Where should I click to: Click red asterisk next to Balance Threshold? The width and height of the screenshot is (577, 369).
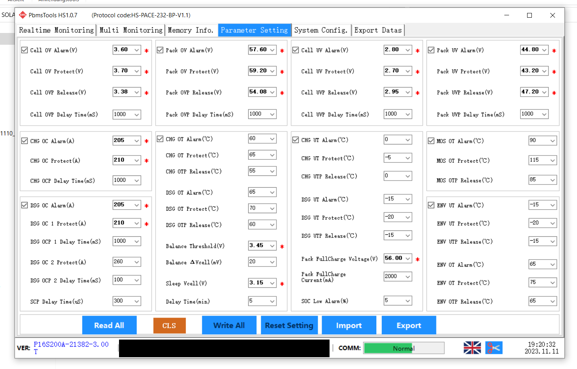click(282, 247)
